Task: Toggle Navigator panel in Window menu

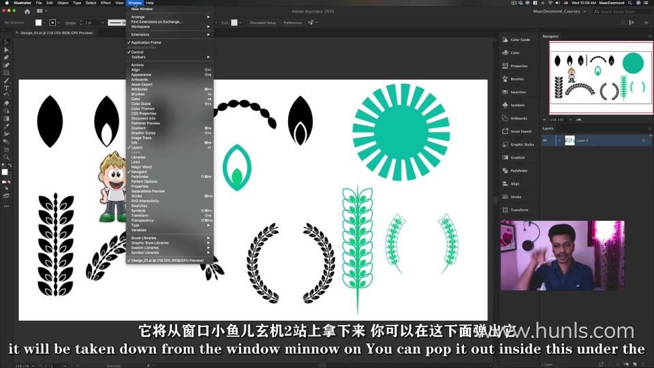Action: pyautogui.click(x=170, y=172)
